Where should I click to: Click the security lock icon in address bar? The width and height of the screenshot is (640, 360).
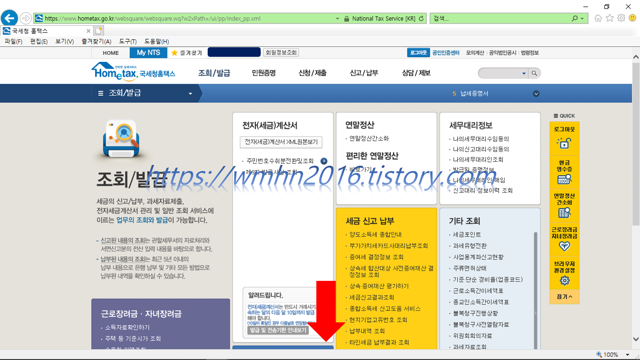click(x=346, y=19)
